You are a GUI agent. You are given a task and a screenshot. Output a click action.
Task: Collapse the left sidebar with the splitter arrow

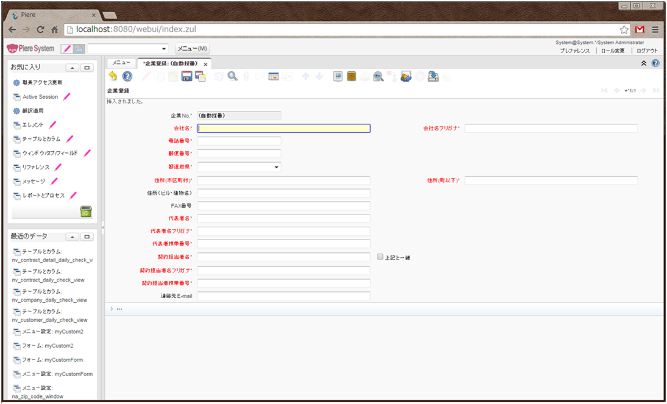coord(102,228)
